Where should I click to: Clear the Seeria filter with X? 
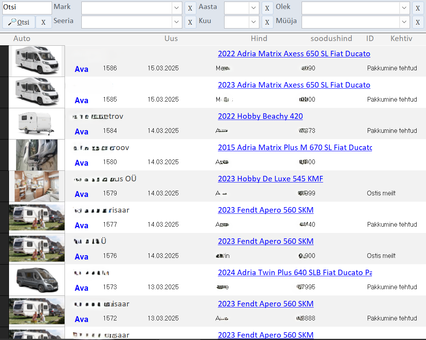coord(190,22)
